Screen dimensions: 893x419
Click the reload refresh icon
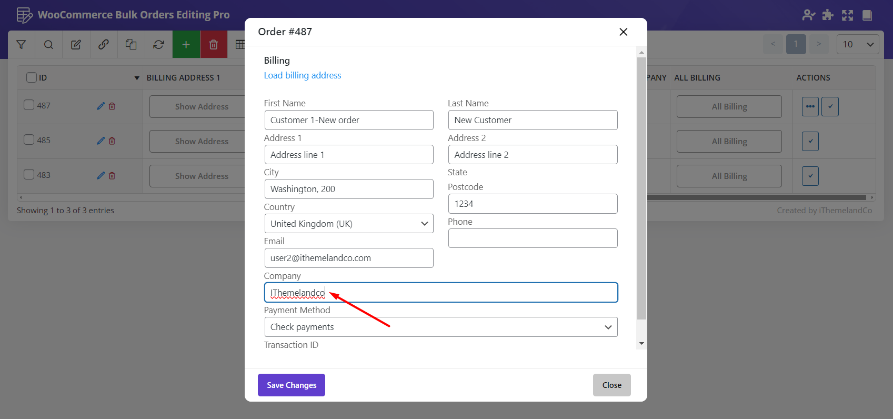pos(158,45)
